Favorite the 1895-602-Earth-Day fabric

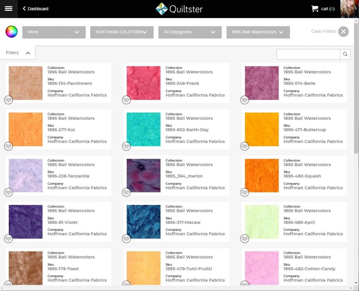point(126,146)
